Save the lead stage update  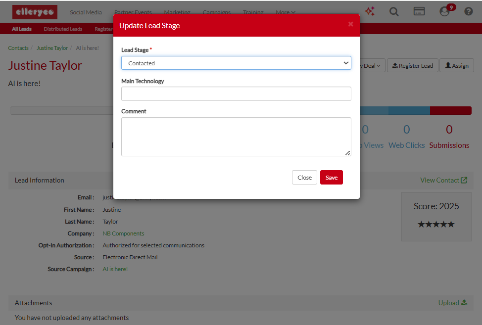point(332,178)
